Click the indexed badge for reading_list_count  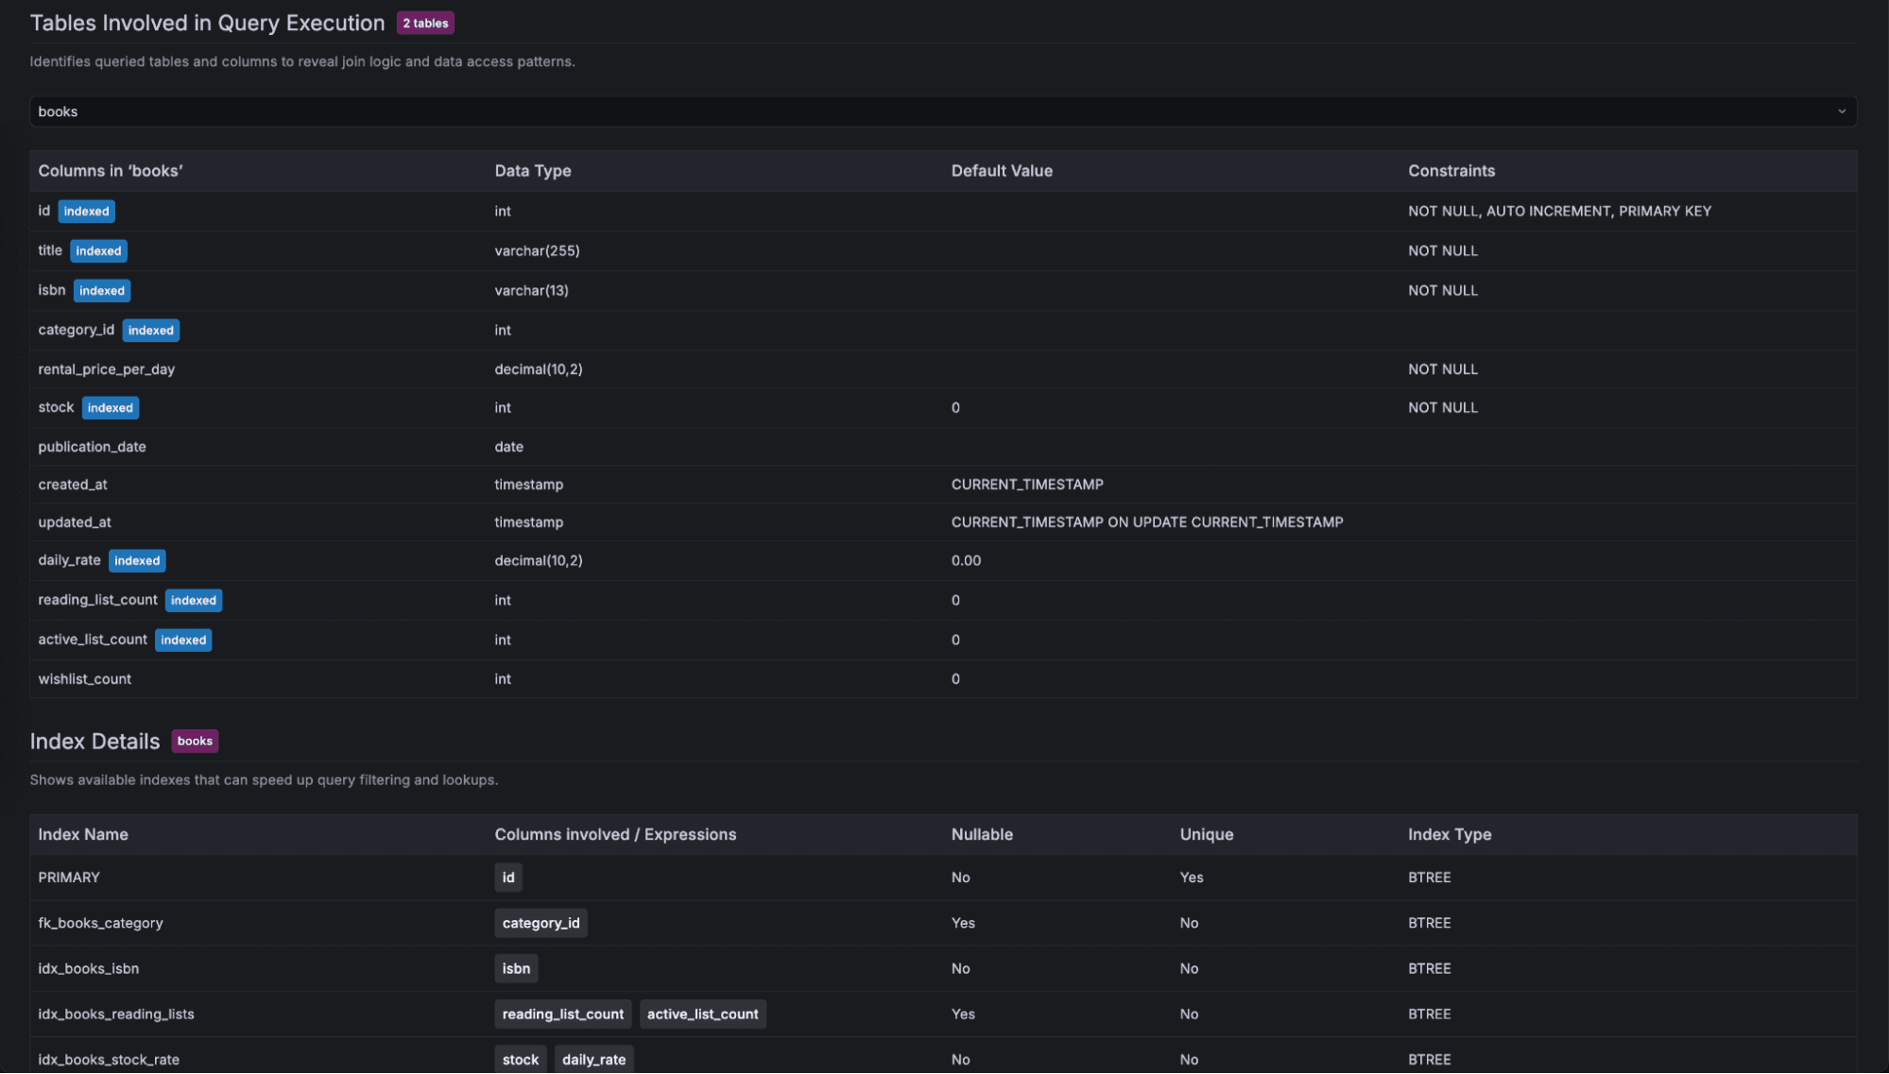(194, 600)
